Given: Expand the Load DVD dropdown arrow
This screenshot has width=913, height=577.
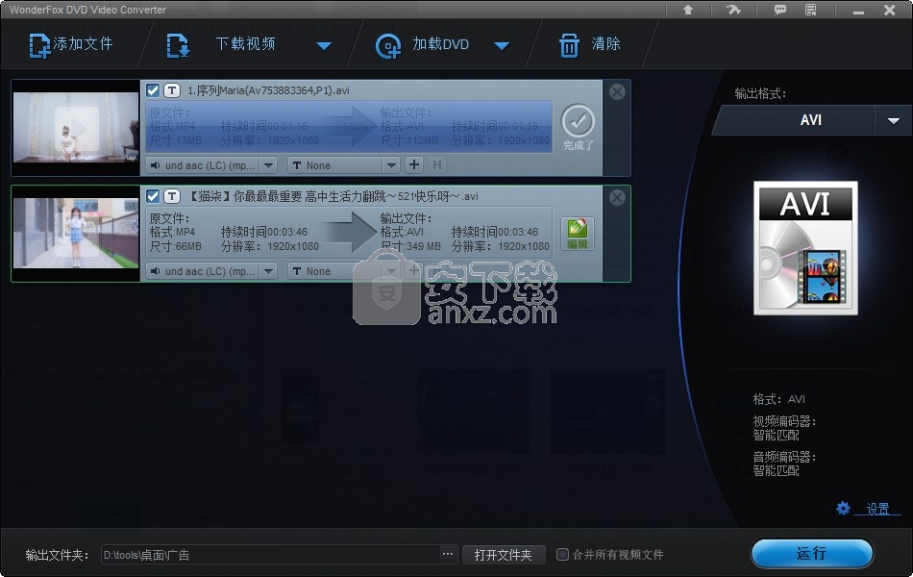Looking at the screenshot, I should tap(502, 45).
